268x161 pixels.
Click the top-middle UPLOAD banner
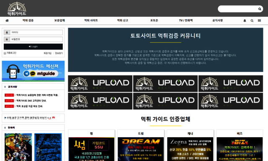tap(165, 84)
